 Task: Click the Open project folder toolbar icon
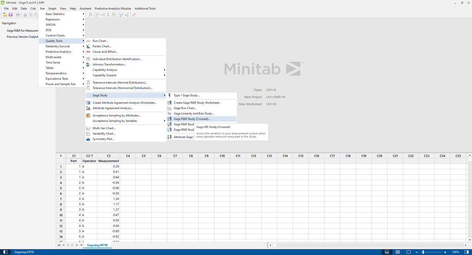pos(5,15)
